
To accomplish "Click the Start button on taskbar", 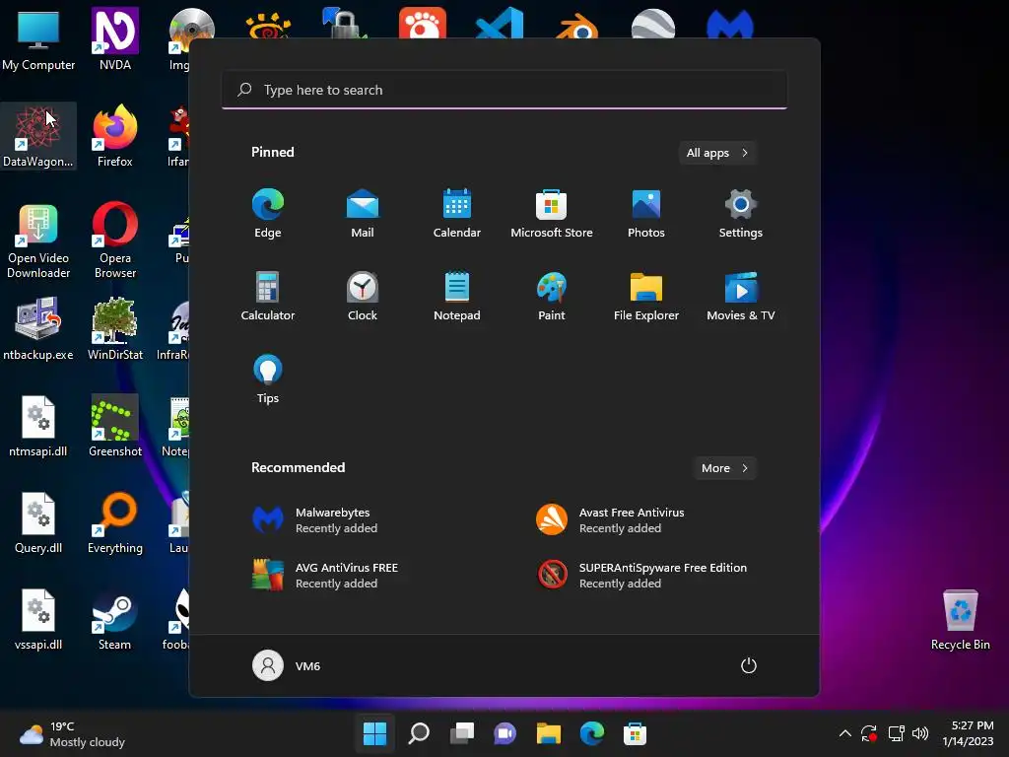I will [x=375, y=733].
